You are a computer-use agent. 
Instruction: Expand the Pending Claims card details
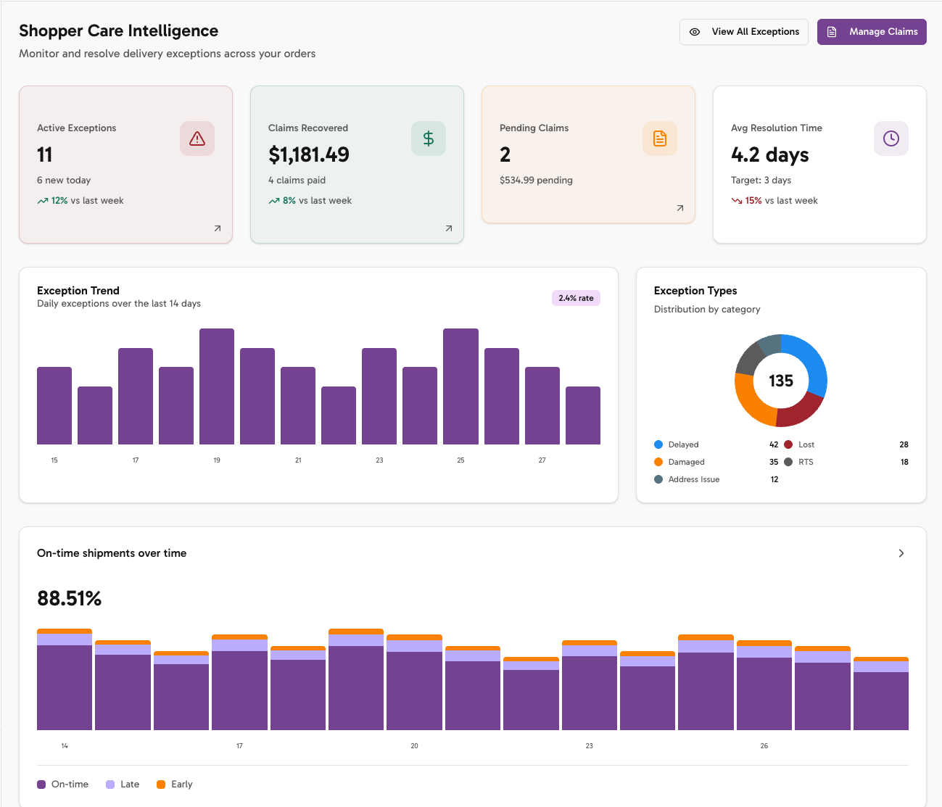point(679,208)
